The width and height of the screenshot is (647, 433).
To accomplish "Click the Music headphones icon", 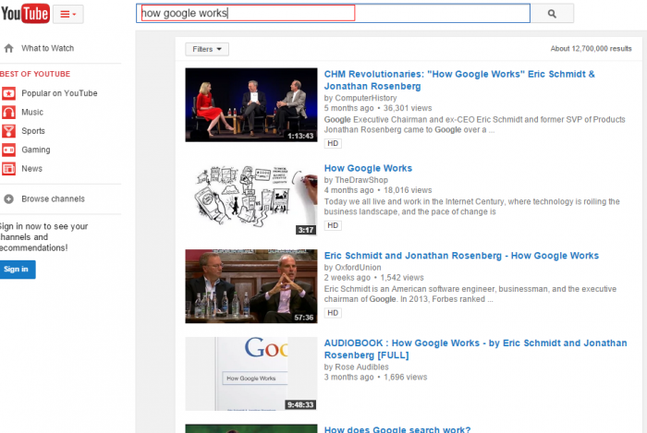I will [8, 112].
